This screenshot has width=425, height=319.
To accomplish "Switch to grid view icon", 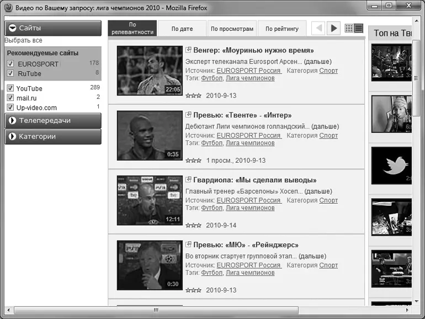I will coord(349,28).
